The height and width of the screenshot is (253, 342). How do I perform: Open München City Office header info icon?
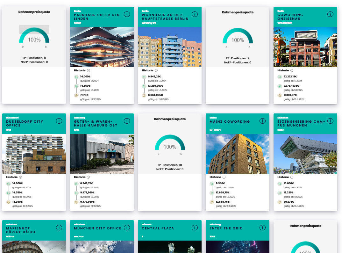coord(127,228)
